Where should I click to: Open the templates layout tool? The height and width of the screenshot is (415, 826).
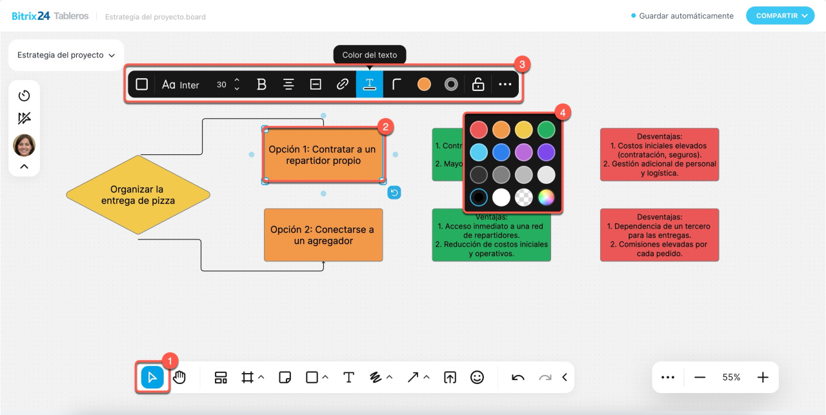point(221,378)
